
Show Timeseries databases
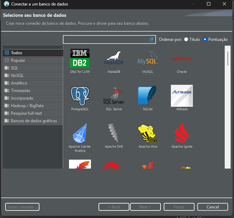tap(33, 91)
